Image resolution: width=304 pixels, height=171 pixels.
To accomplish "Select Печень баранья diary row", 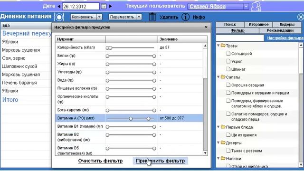I will click(x=26, y=83).
